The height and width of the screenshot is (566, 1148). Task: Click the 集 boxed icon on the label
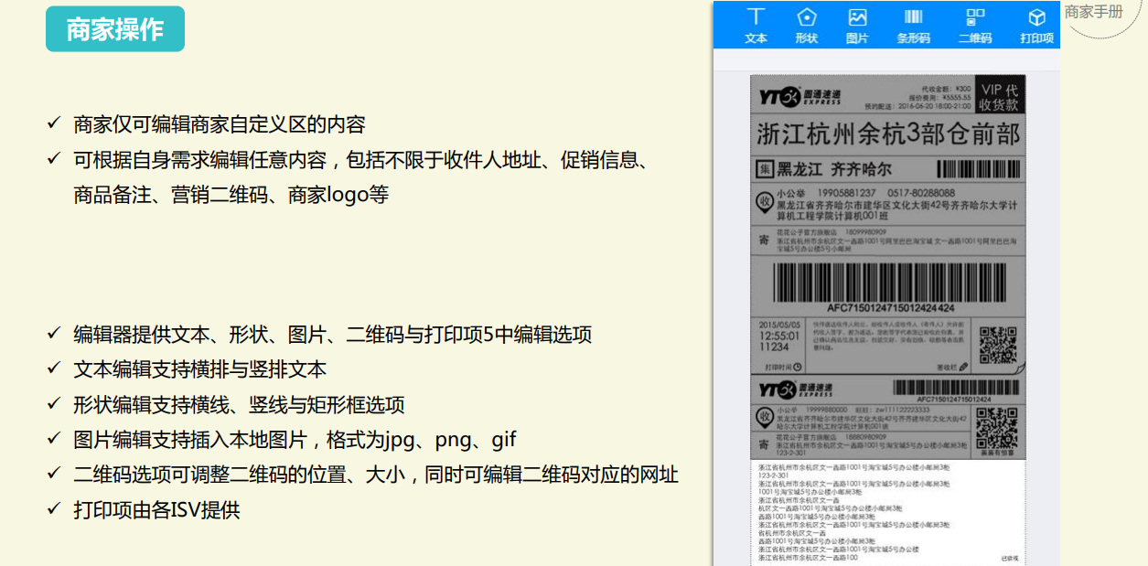click(x=765, y=169)
